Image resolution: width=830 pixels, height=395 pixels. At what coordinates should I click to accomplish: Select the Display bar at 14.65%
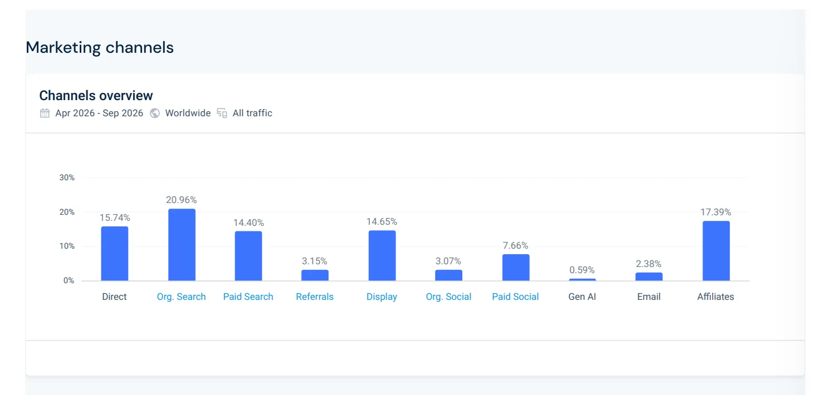click(382, 255)
